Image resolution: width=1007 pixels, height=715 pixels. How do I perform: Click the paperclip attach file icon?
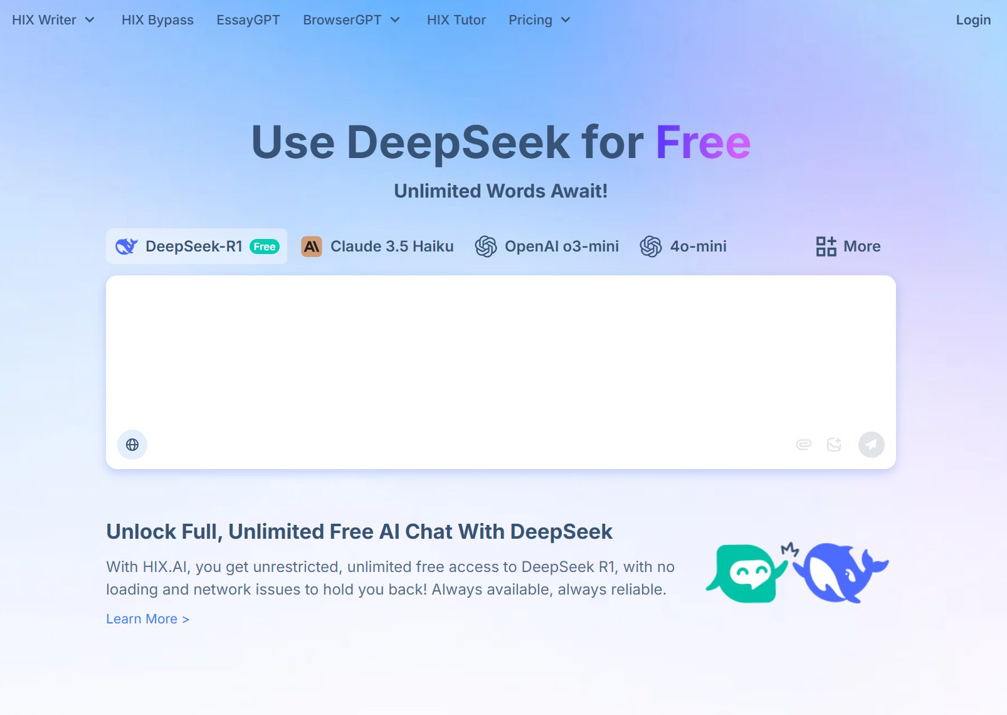pyautogui.click(x=804, y=445)
